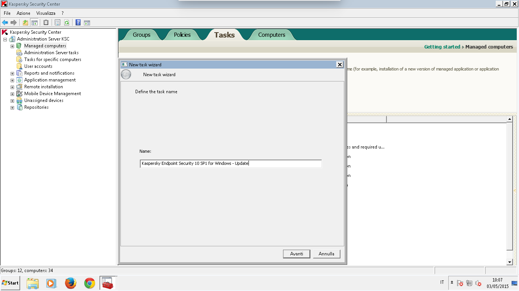Click the Administration Server tasks gear folder icon
Screen dimensions: 519x291
[x=19, y=53]
